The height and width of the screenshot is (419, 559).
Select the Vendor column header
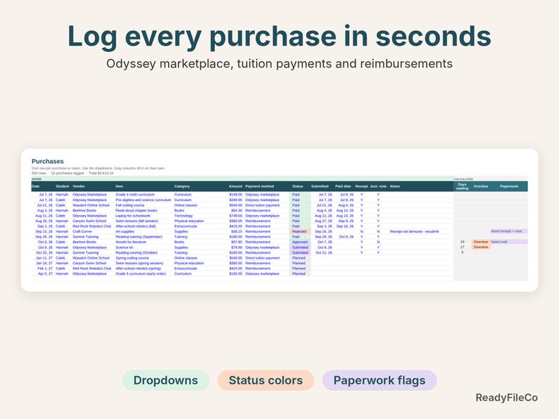pos(79,186)
